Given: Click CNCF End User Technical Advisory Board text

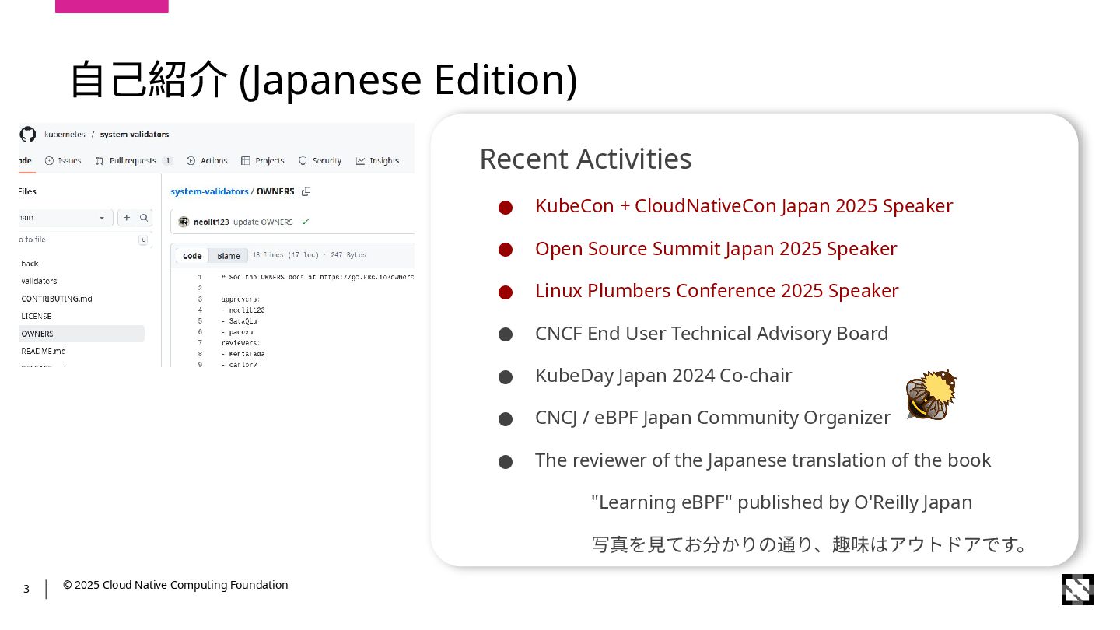Looking at the screenshot, I should (x=712, y=334).
